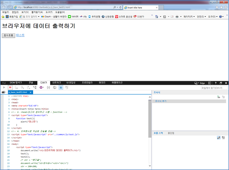The height and width of the screenshot is (170, 229).
Task: Switch to the DOM 탐색기 tab
Action: (x=16, y=83)
